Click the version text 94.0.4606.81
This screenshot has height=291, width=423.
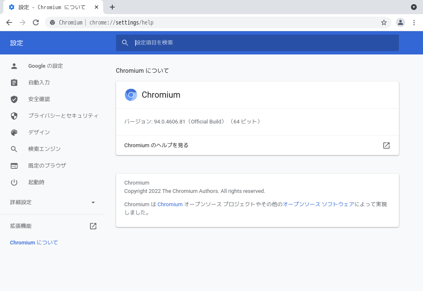tap(170, 122)
